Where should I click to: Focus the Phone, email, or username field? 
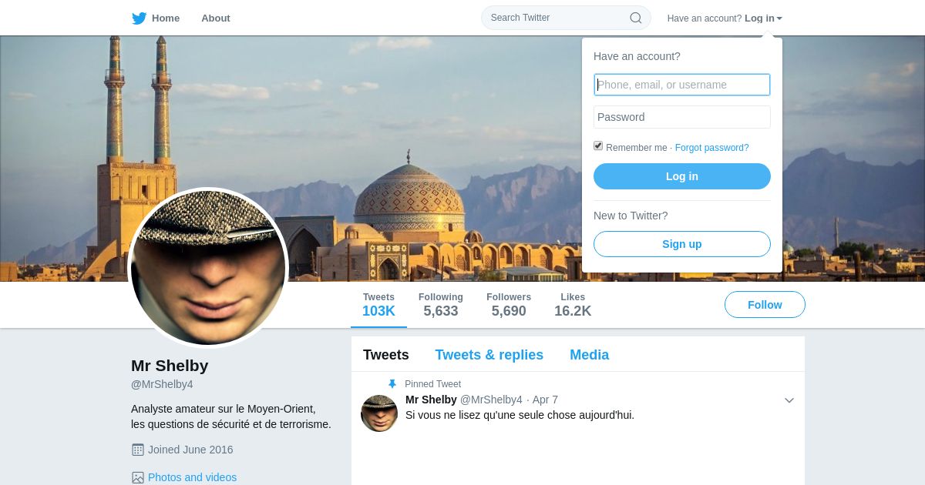tap(682, 85)
